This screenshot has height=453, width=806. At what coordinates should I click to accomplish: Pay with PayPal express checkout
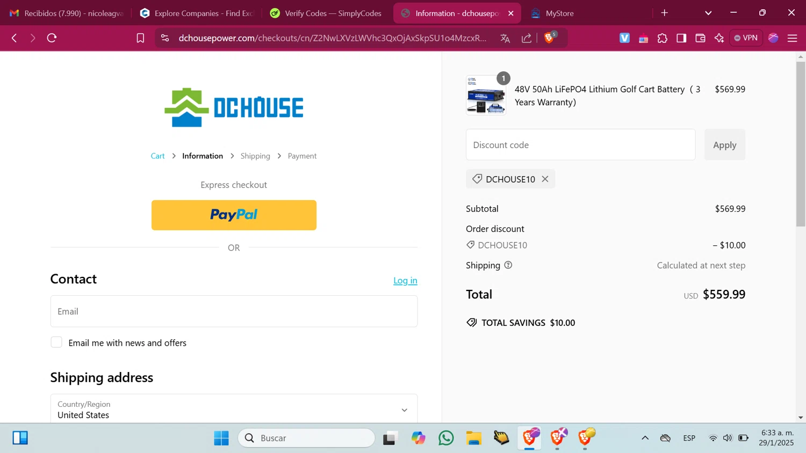(234, 215)
